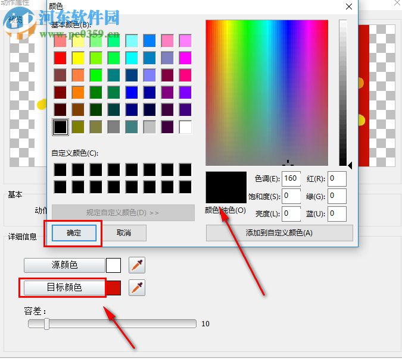Close the 颜色 dialog
Image resolution: width=402 pixels, height=359 pixels.
348,7
